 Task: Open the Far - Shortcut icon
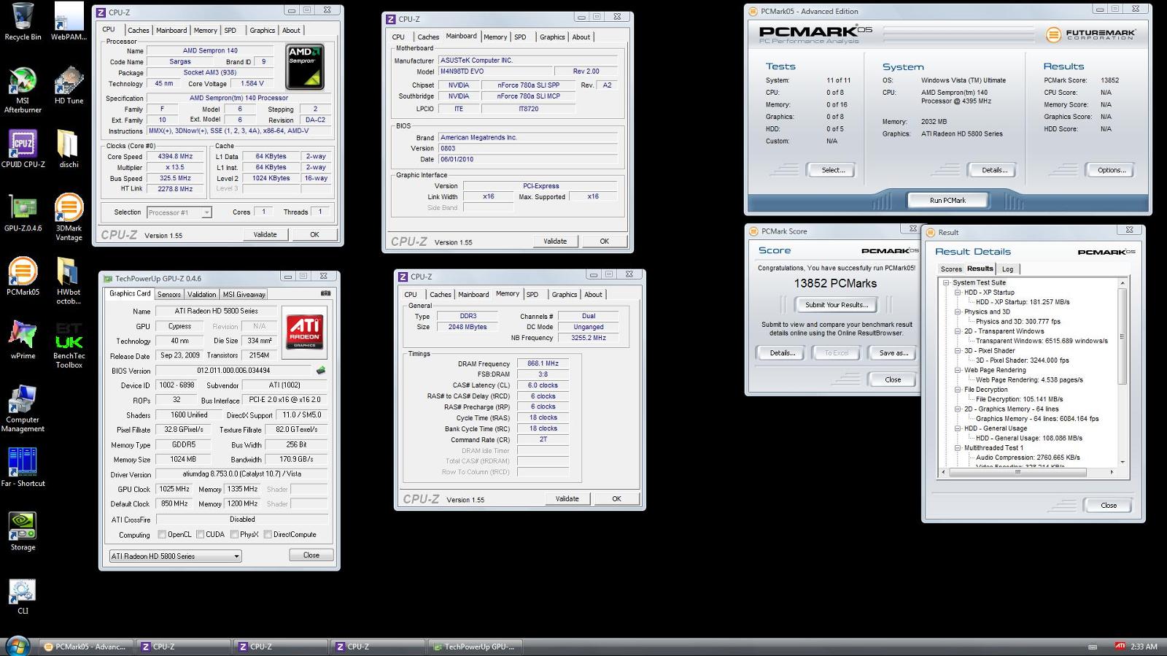[23, 467]
